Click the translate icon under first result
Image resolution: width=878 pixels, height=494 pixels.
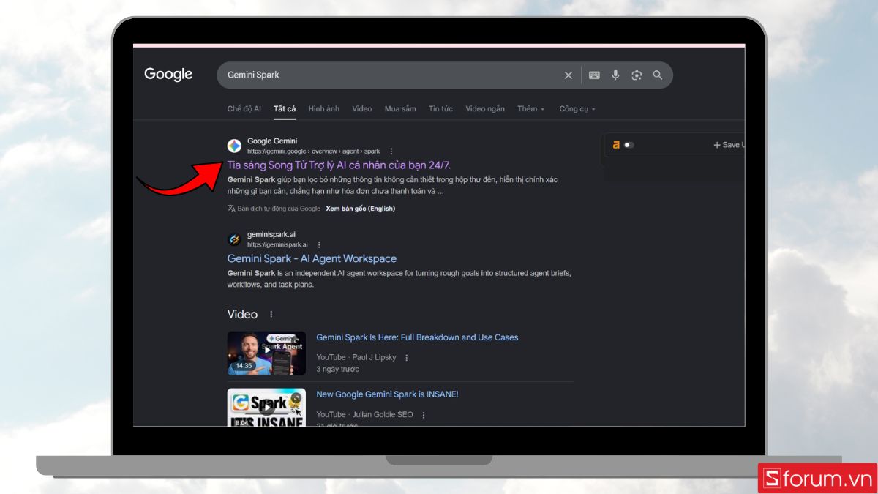pos(231,209)
